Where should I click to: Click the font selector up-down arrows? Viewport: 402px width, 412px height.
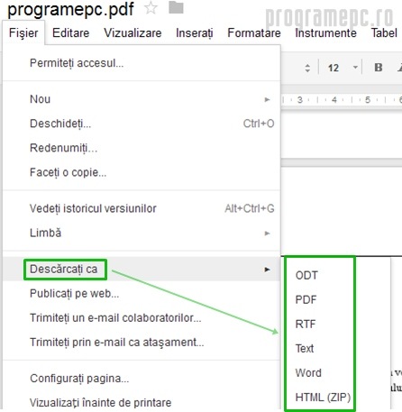pyautogui.click(x=307, y=68)
